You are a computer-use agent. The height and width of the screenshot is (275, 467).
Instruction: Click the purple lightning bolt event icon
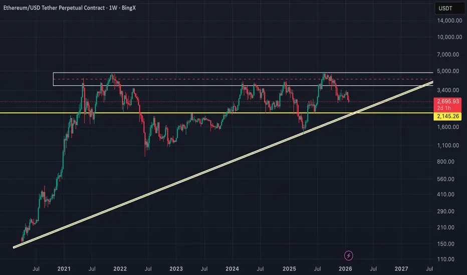click(348, 255)
